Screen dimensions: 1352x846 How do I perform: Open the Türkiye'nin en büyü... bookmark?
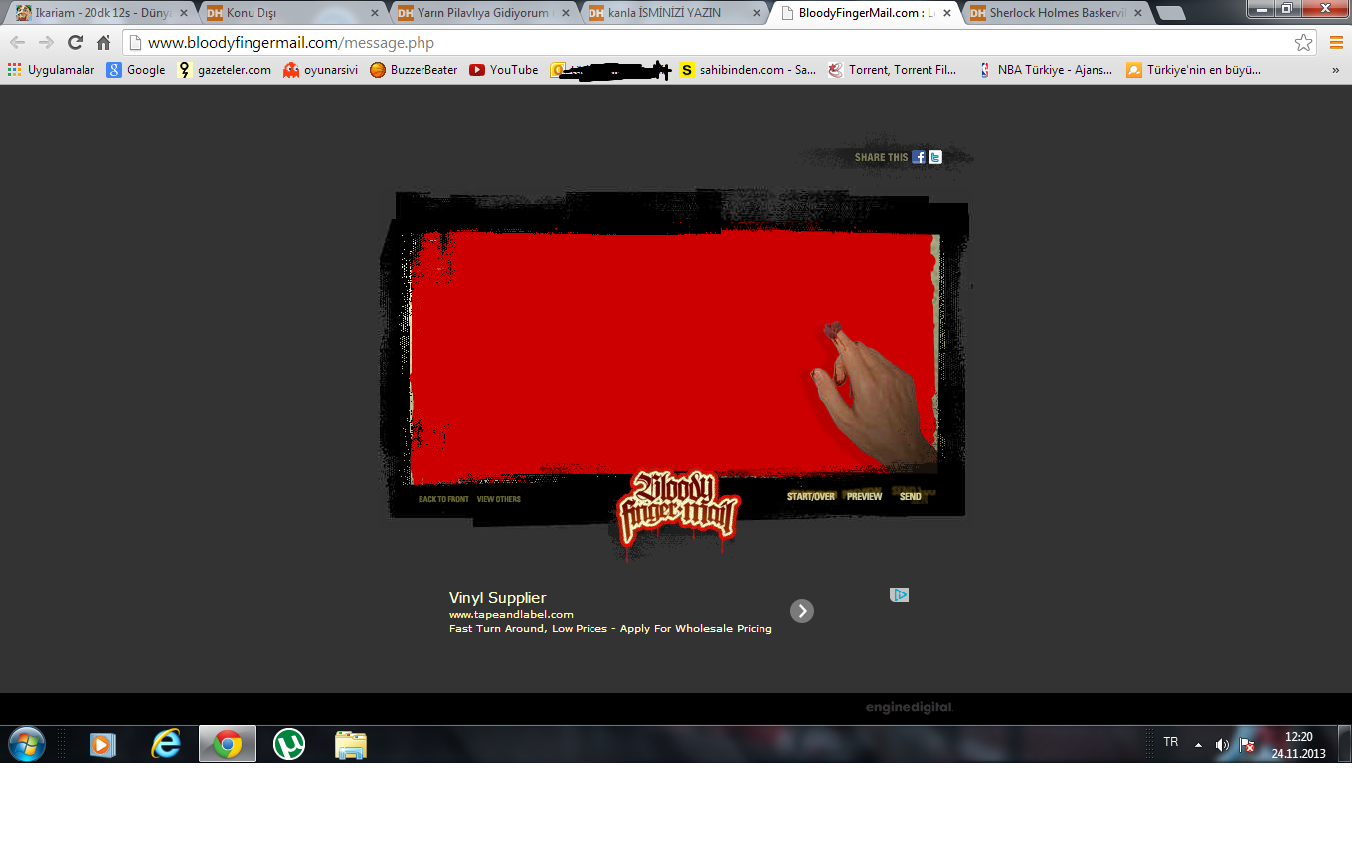pyautogui.click(x=1193, y=70)
